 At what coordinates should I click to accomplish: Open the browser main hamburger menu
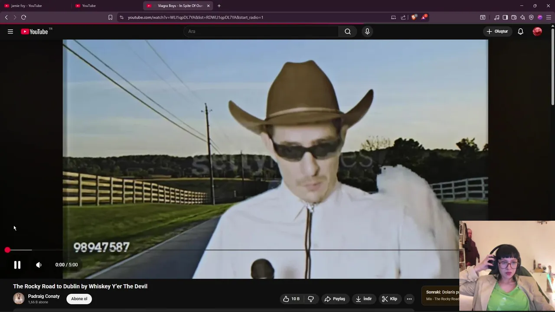pyautogui.click(x=548, y=17)
